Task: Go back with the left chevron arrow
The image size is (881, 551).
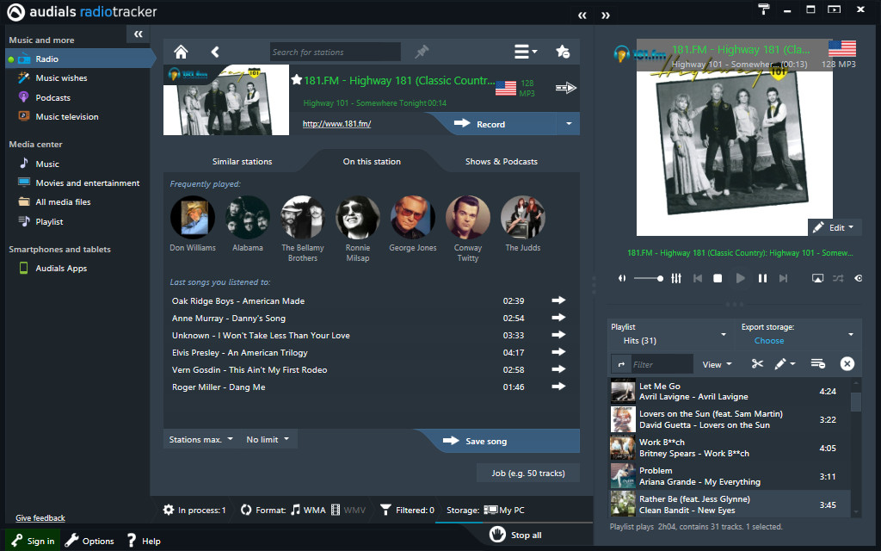Action: [215, 52]
